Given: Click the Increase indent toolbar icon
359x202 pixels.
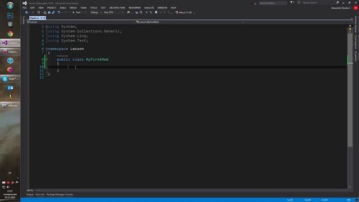Looking at the screenshot, I should pos(151,12).
